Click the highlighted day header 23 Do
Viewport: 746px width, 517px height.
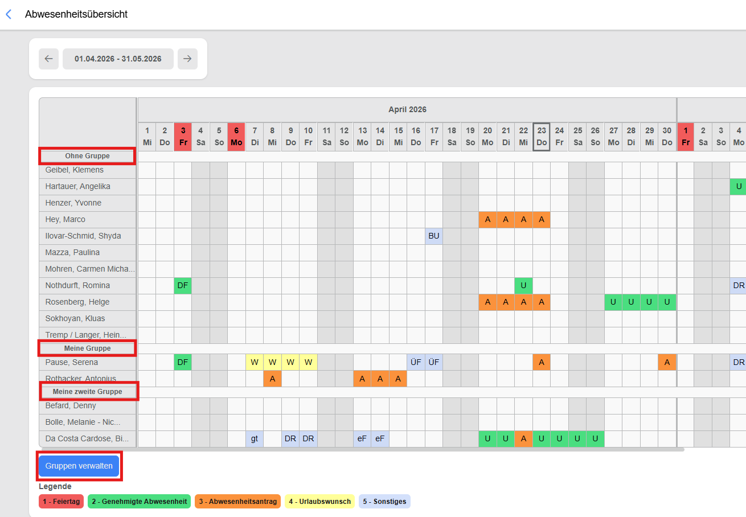point(542,137)
